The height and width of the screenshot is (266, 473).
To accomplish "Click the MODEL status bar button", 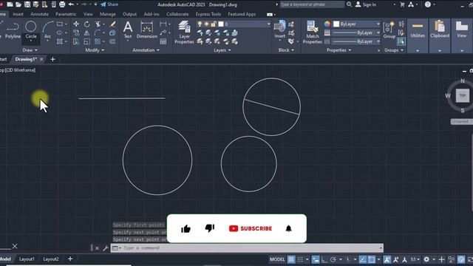I will click(277, 259).
